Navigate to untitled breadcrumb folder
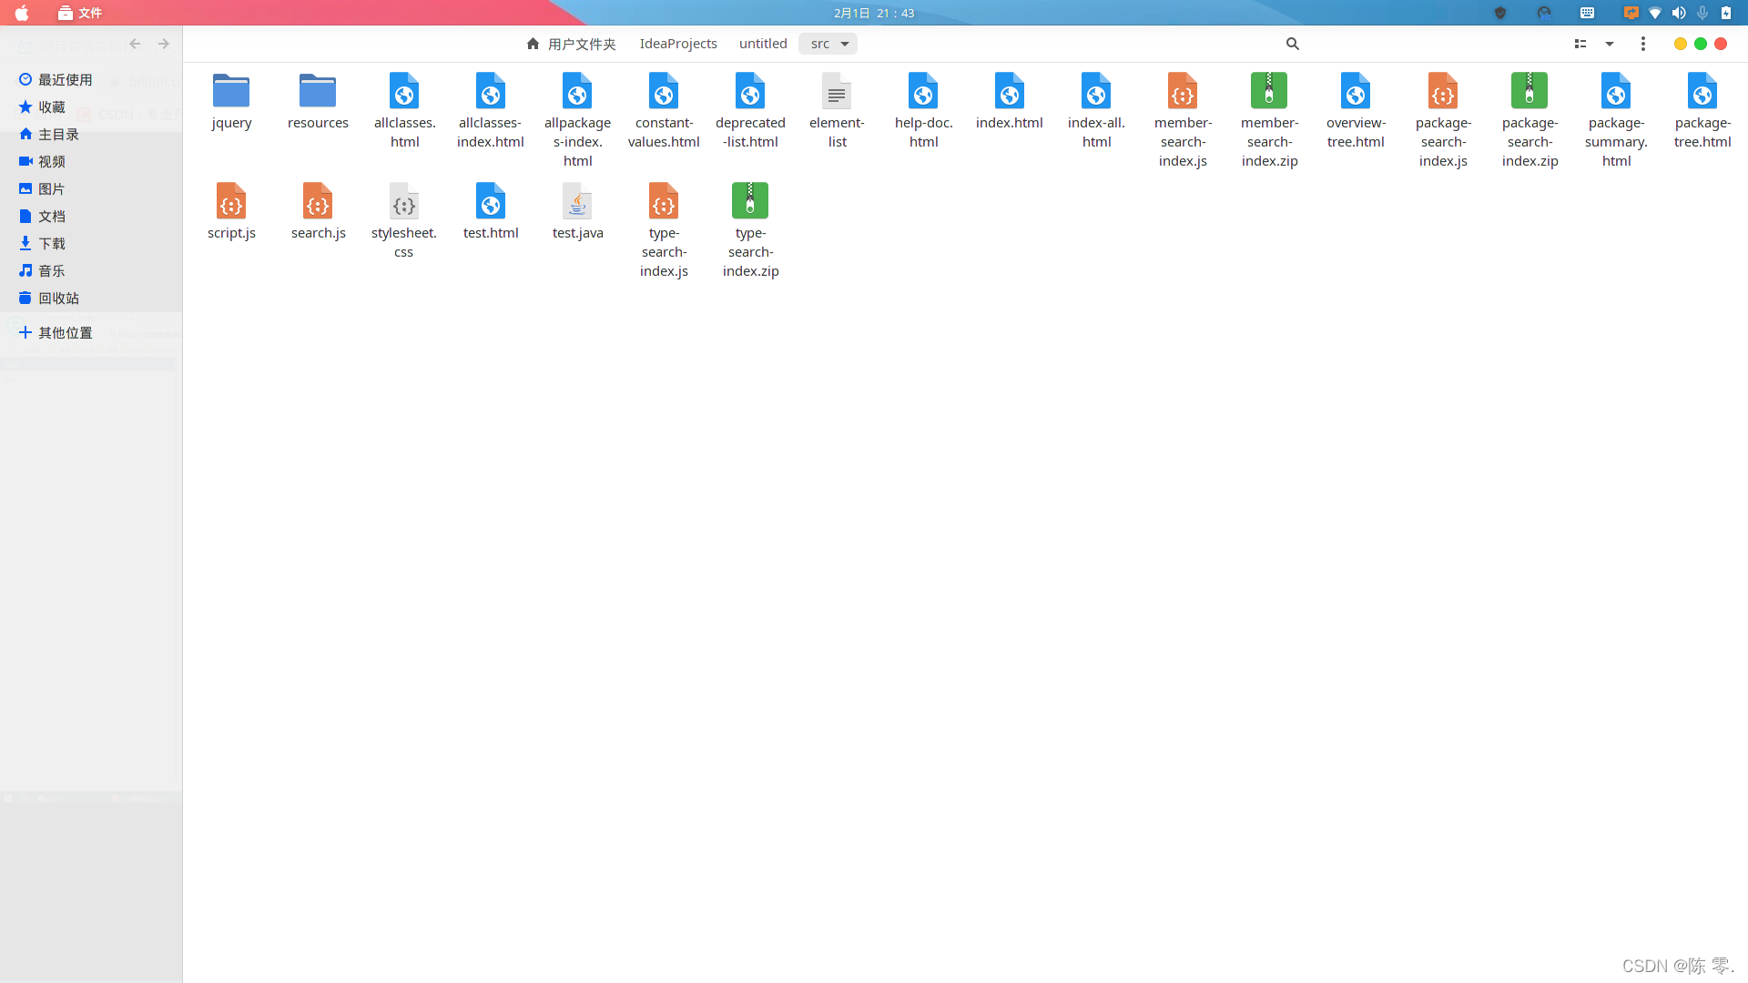Viewport: 1748px width, 983px height. coord(763,44)
